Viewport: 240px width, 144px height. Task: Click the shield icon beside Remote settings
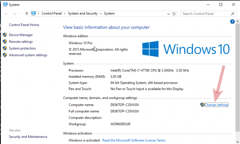5,42
